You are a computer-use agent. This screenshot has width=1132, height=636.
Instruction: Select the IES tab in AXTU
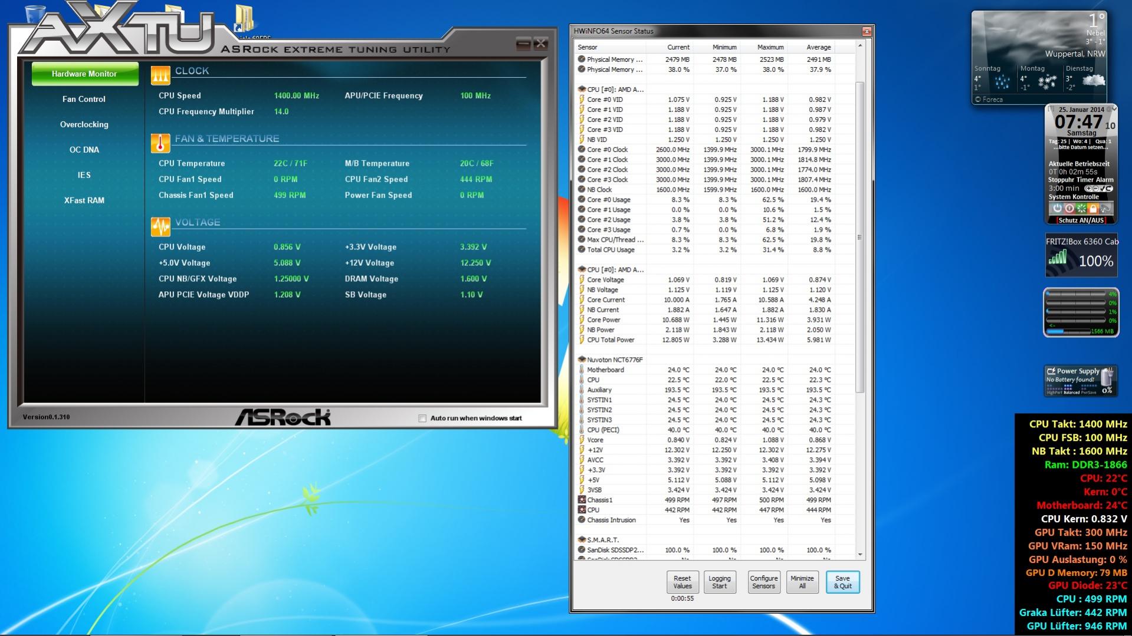[84, 175]
